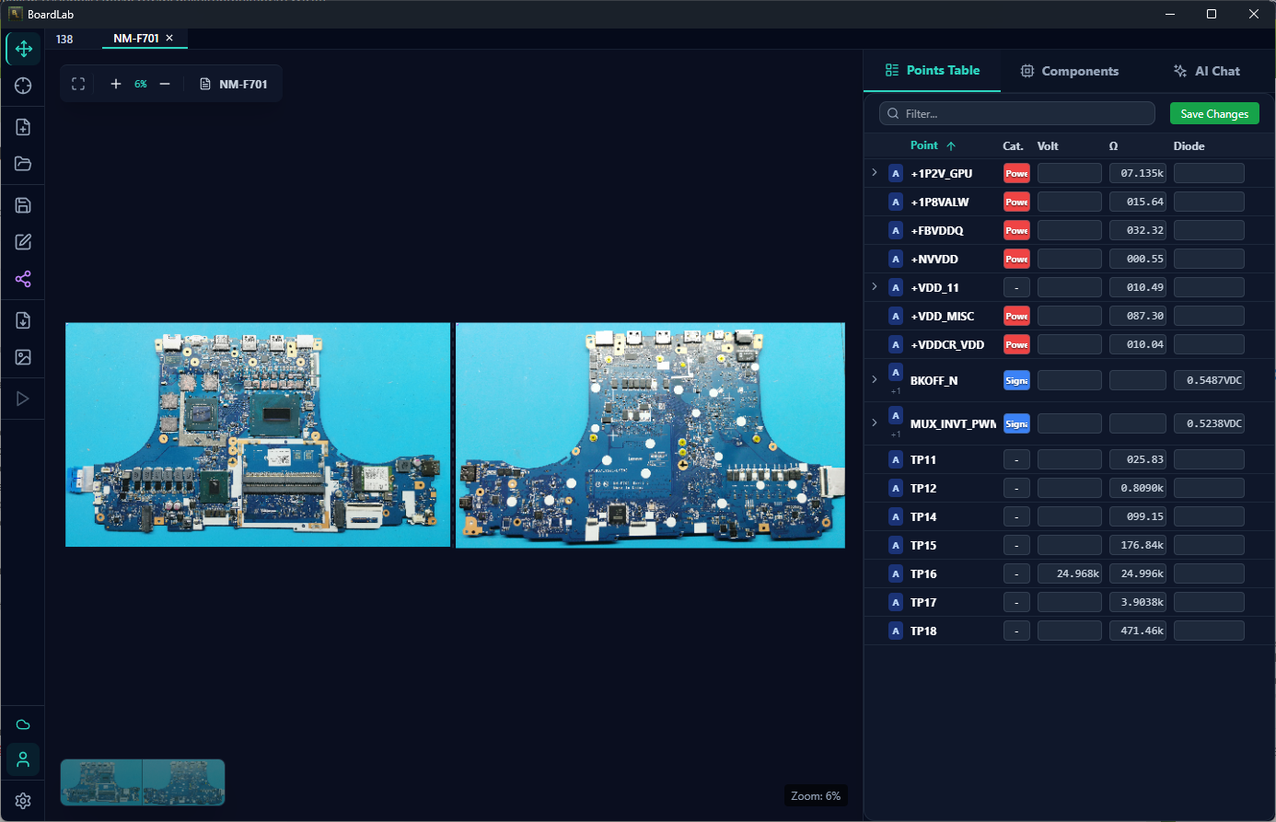Click the 6% zoom level control
This screenshot has width=1276, height=822.
[140, 83]
